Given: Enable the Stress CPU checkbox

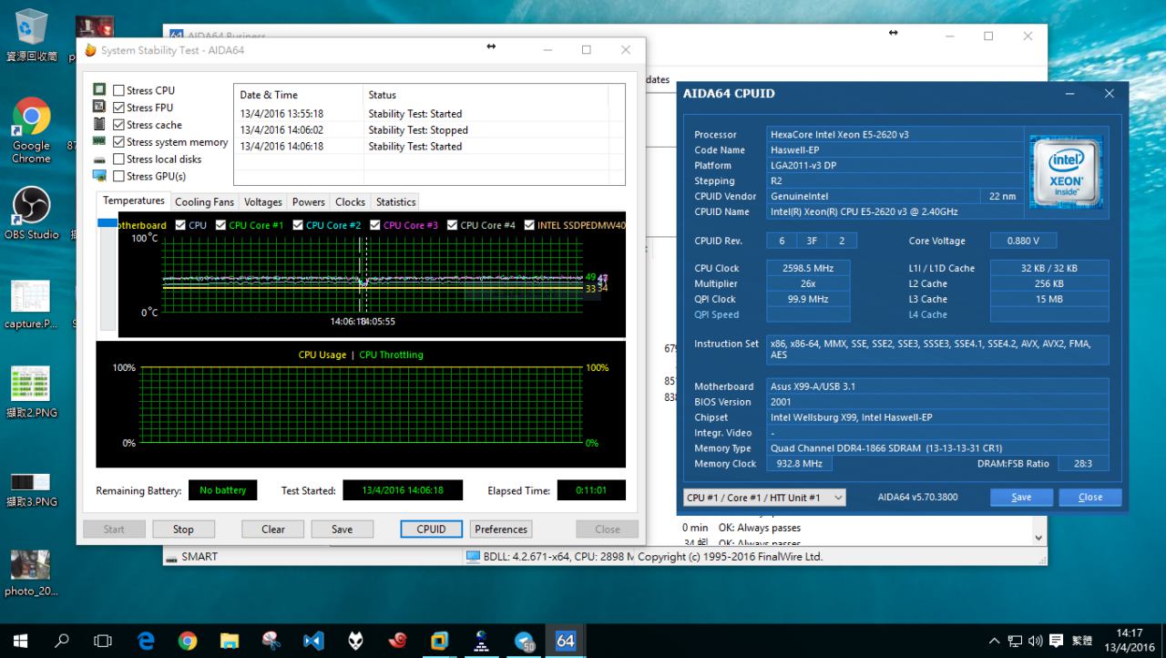Looking at the screenshot, I should pos(118,90).
